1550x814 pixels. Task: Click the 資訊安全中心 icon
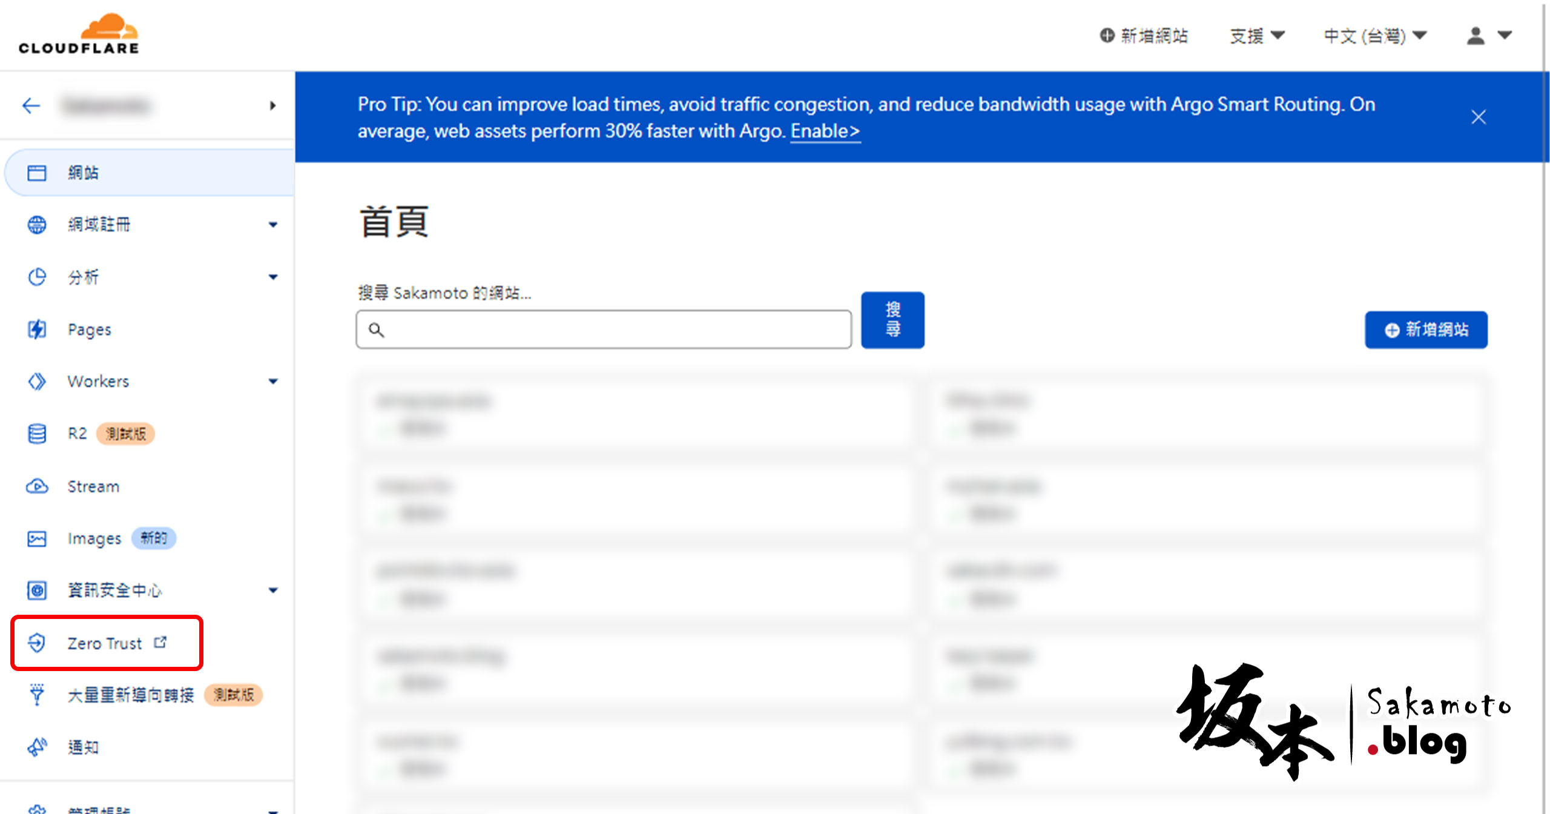[x=37, y=590]
